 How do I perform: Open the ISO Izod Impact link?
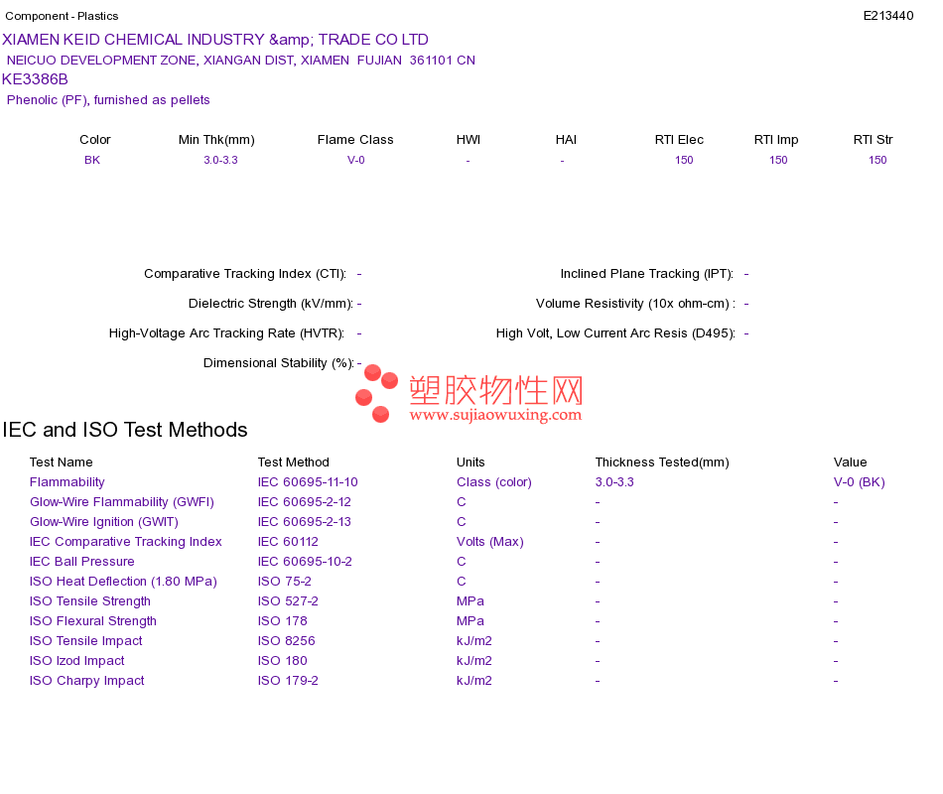coord(77,660)
